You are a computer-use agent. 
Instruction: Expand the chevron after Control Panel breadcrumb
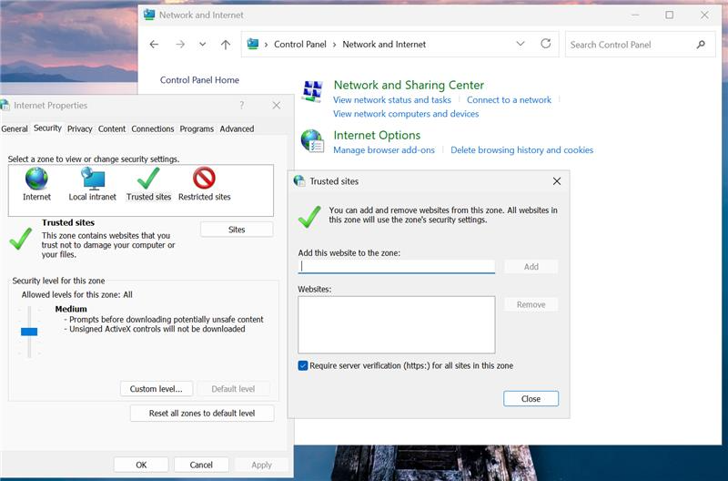click(334, 45)
